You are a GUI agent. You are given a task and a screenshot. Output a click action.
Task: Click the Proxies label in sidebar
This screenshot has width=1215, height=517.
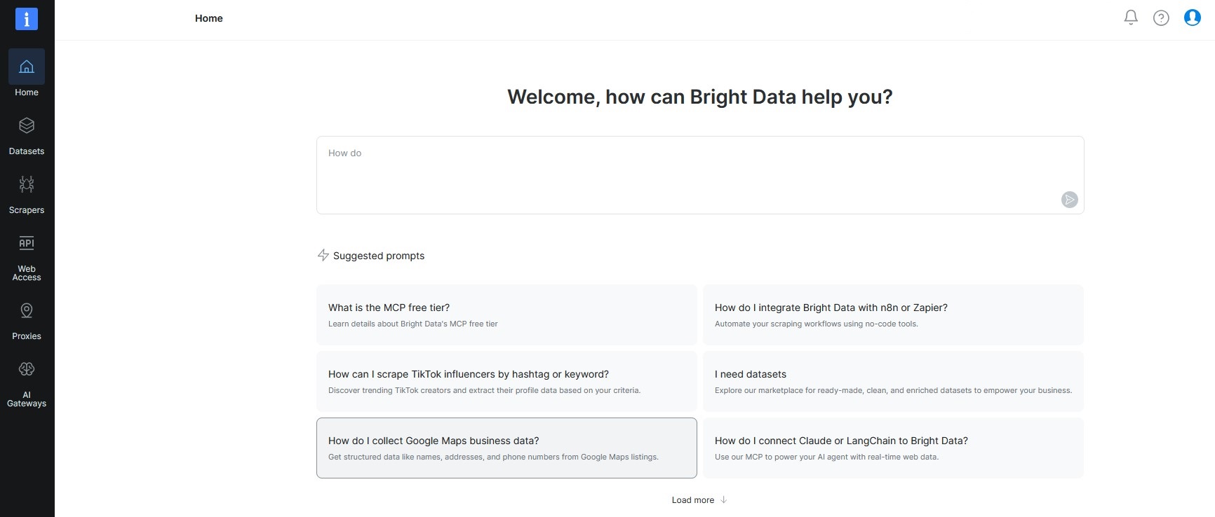point(27,336)
